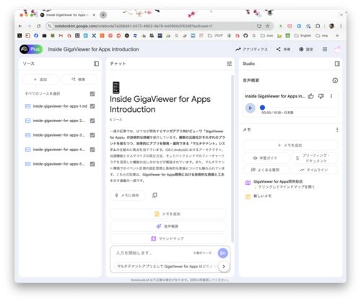Click the chat panel vertical scrollbar
This screenshot has height=302, width=361.
pos(232,158)
